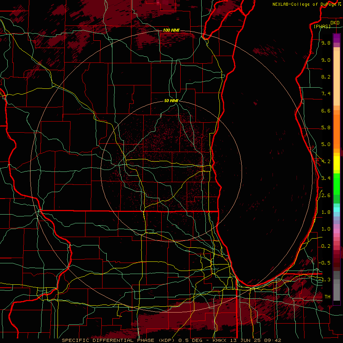Pick the cyan color bar segment
This screenshot has width=343, height=343.
[337, 210]
